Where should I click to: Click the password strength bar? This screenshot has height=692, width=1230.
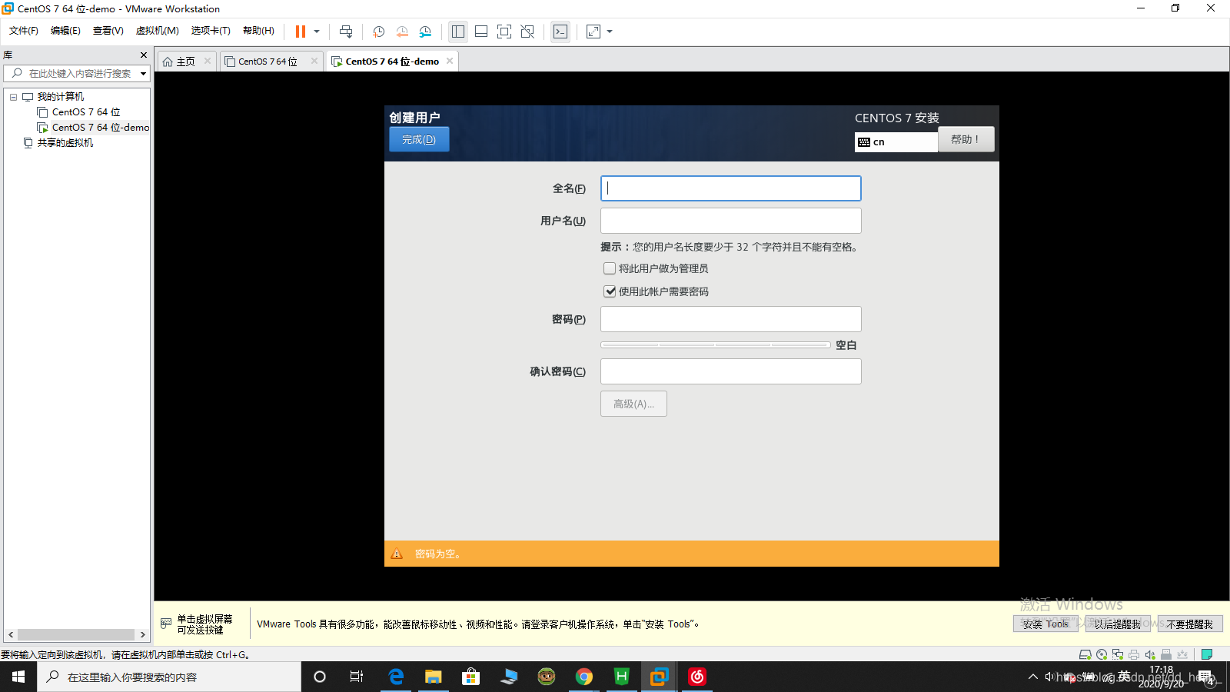716,344
